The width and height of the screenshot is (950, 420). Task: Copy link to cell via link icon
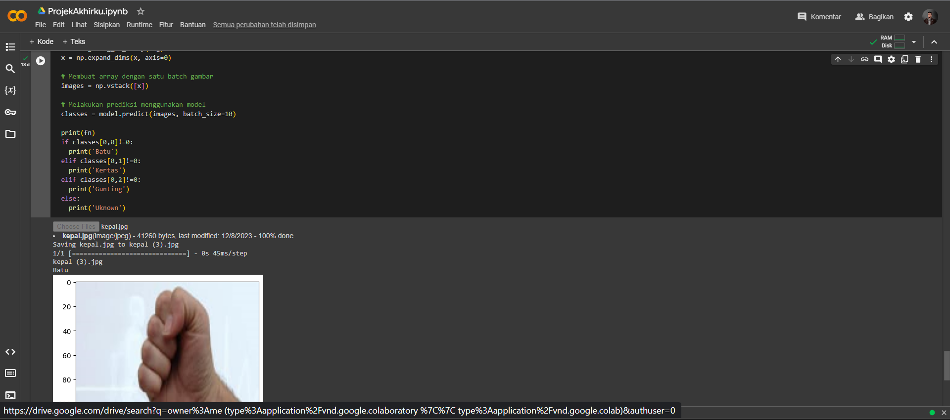click(864, 59)
